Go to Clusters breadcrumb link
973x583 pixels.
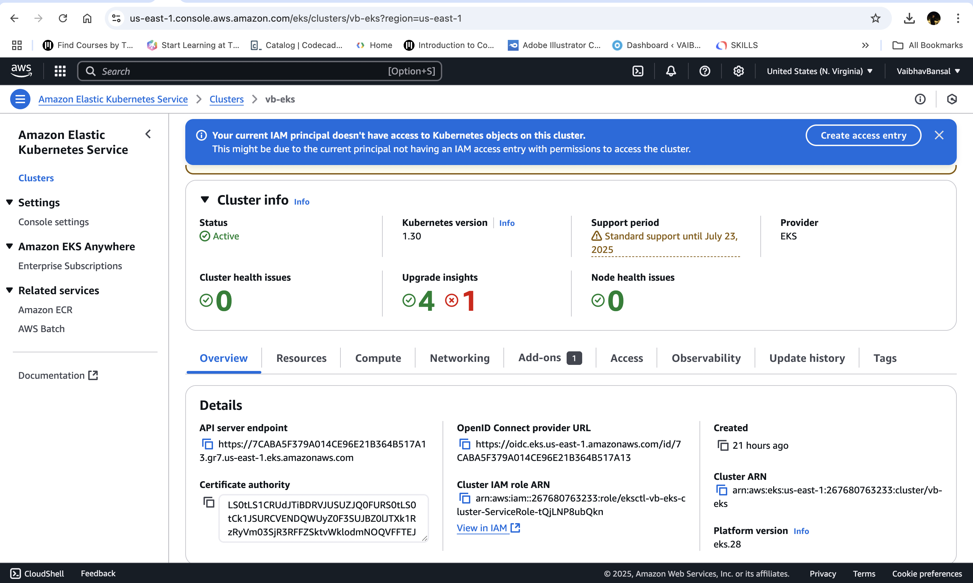pos(227,99)
